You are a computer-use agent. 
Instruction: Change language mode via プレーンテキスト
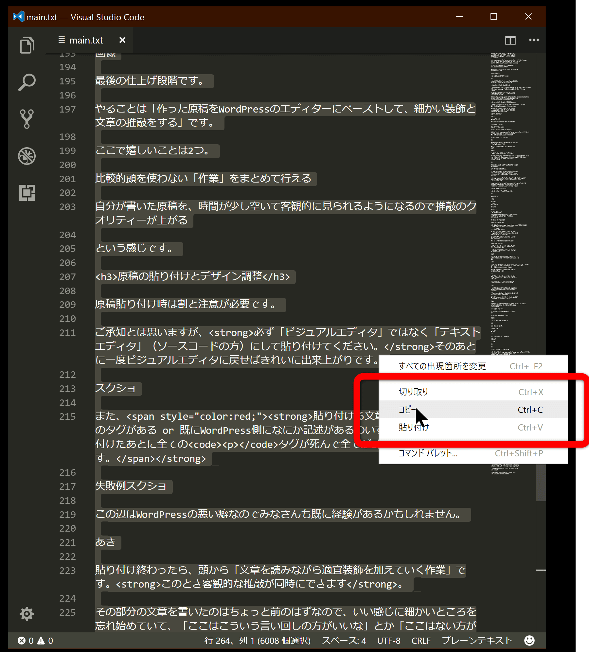[477, 641]
